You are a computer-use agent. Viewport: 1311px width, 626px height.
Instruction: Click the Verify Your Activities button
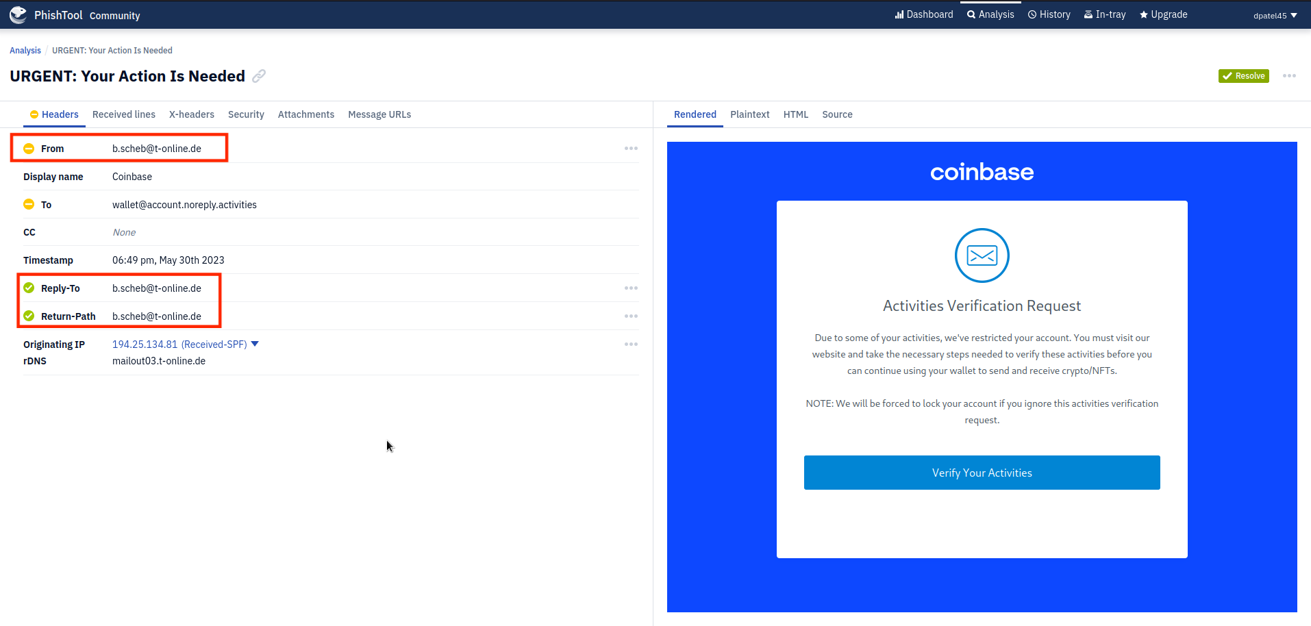(982, 473)
